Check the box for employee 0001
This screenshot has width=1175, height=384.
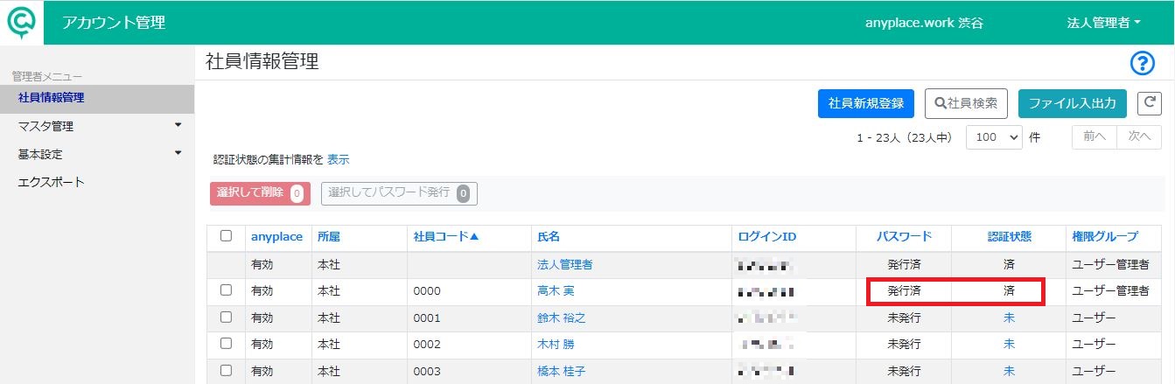click(227, 317)
